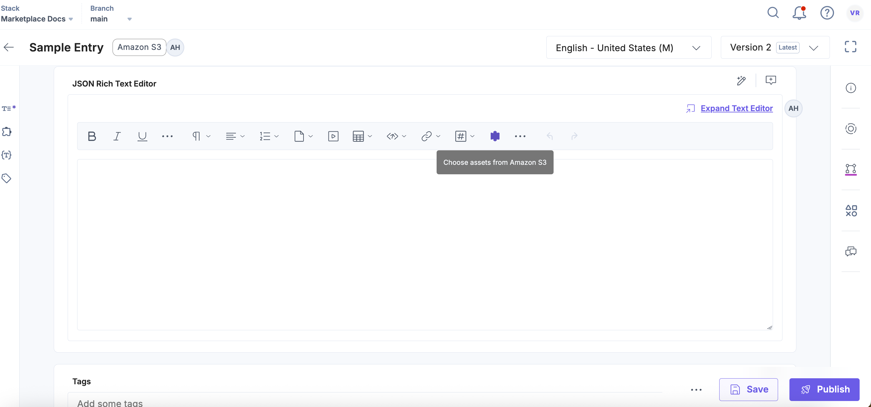Add a comment to the field
The width and height of the screenshot is (871, 407).
(x=770, y=80)
